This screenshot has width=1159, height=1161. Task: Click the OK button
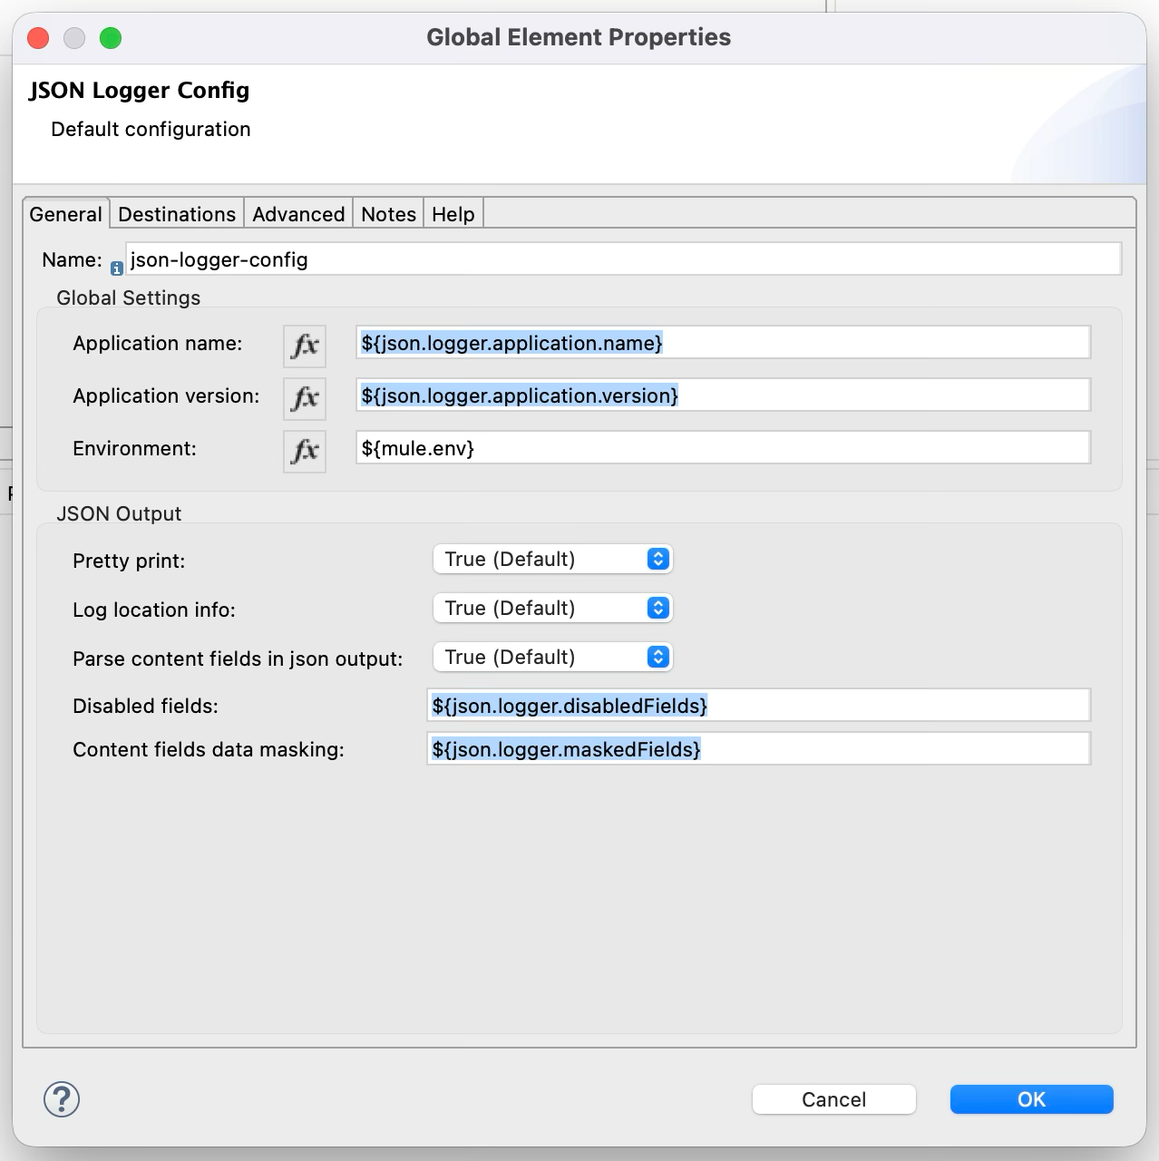click(1031, 1098)
